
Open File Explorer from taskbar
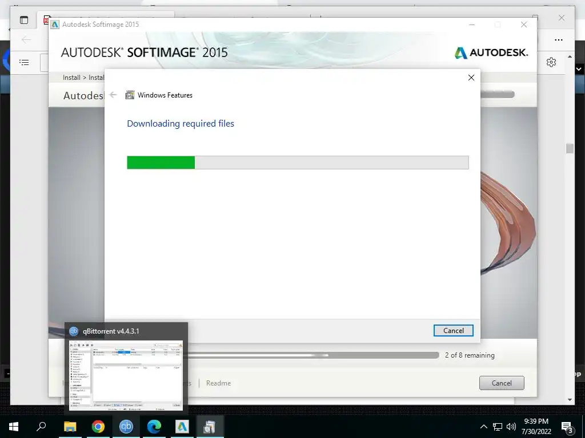coord(70,427)
